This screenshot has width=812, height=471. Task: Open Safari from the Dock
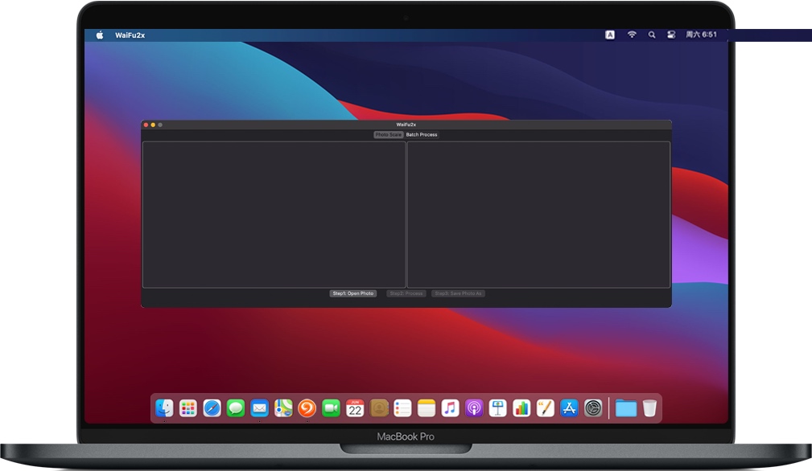pyautogui.click(x=212, y=408)
